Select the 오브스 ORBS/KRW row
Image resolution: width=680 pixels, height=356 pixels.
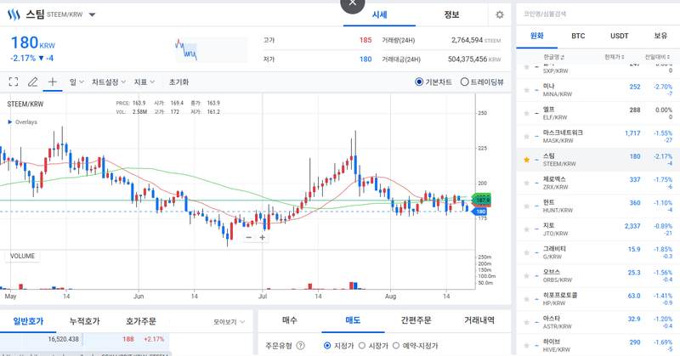(x=598, y=276)
